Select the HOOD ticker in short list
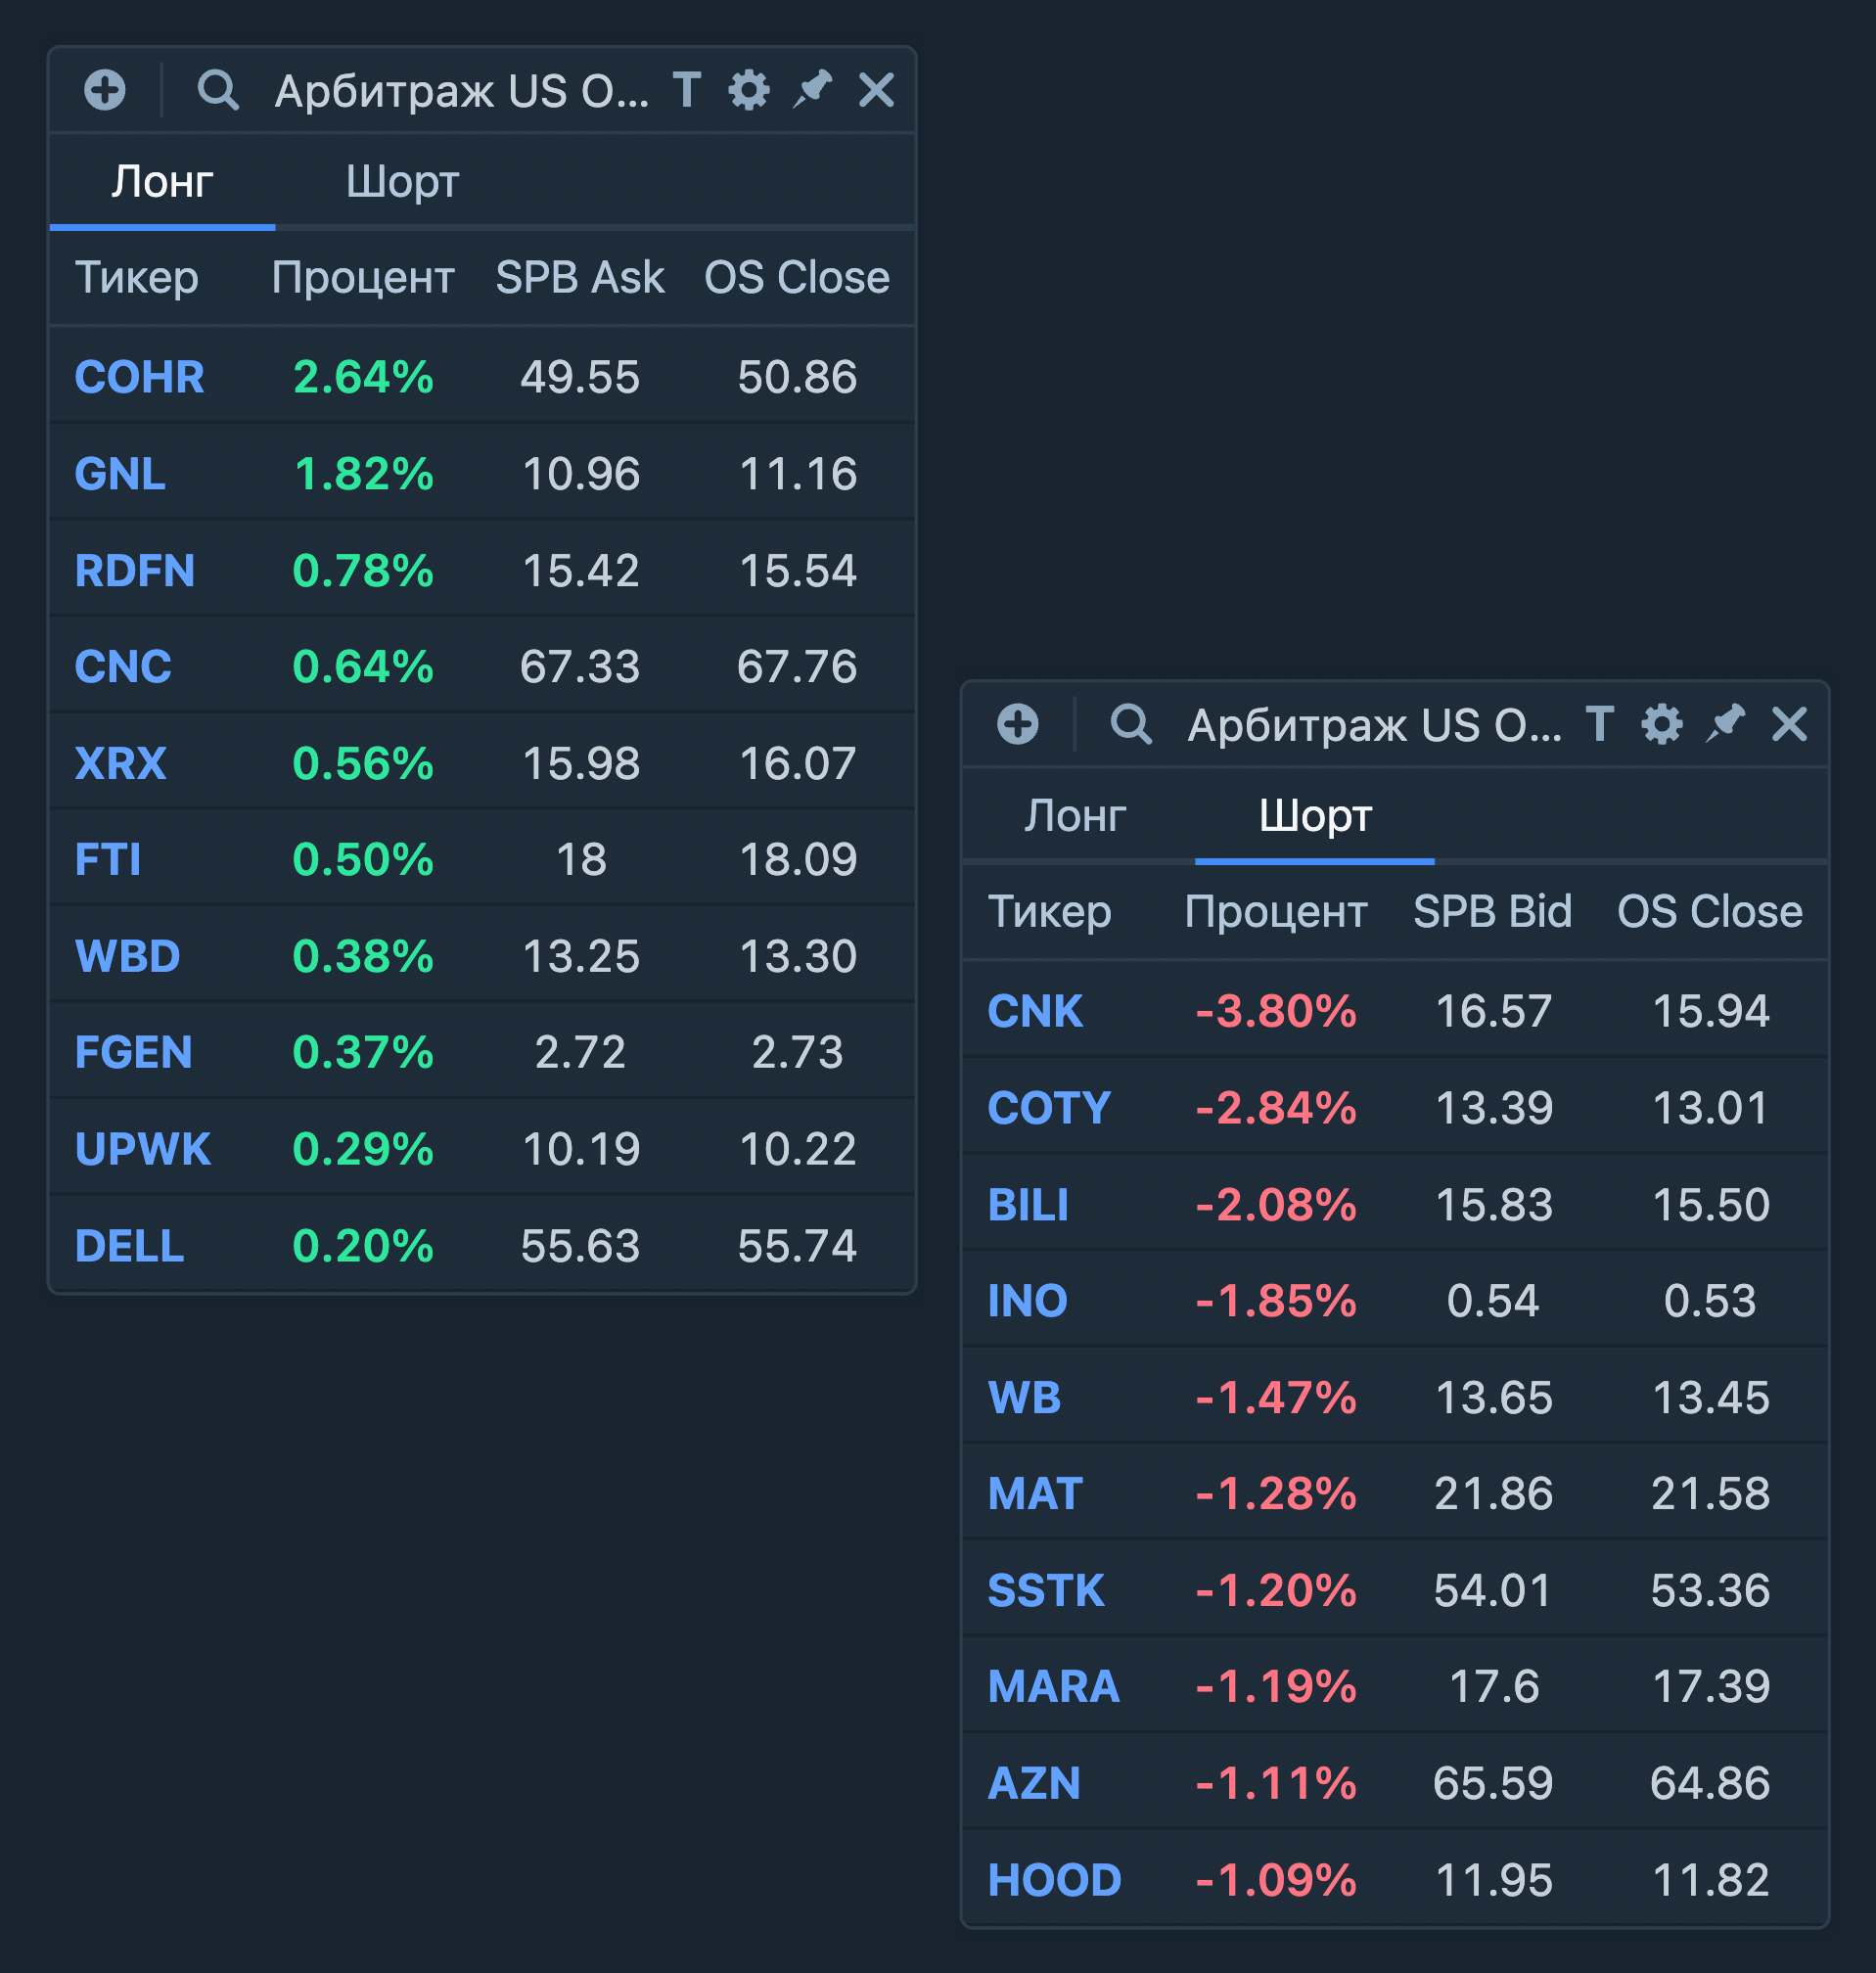 (1054, 1880)
